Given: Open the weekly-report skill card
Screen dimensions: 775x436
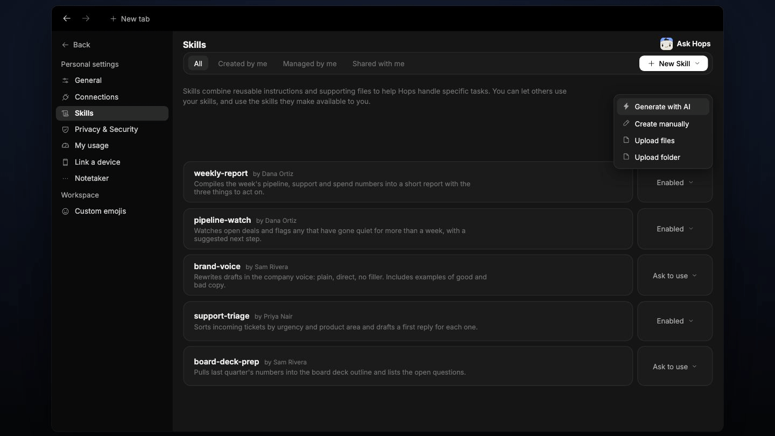Looking at the screenshot, I should [408, 182].
